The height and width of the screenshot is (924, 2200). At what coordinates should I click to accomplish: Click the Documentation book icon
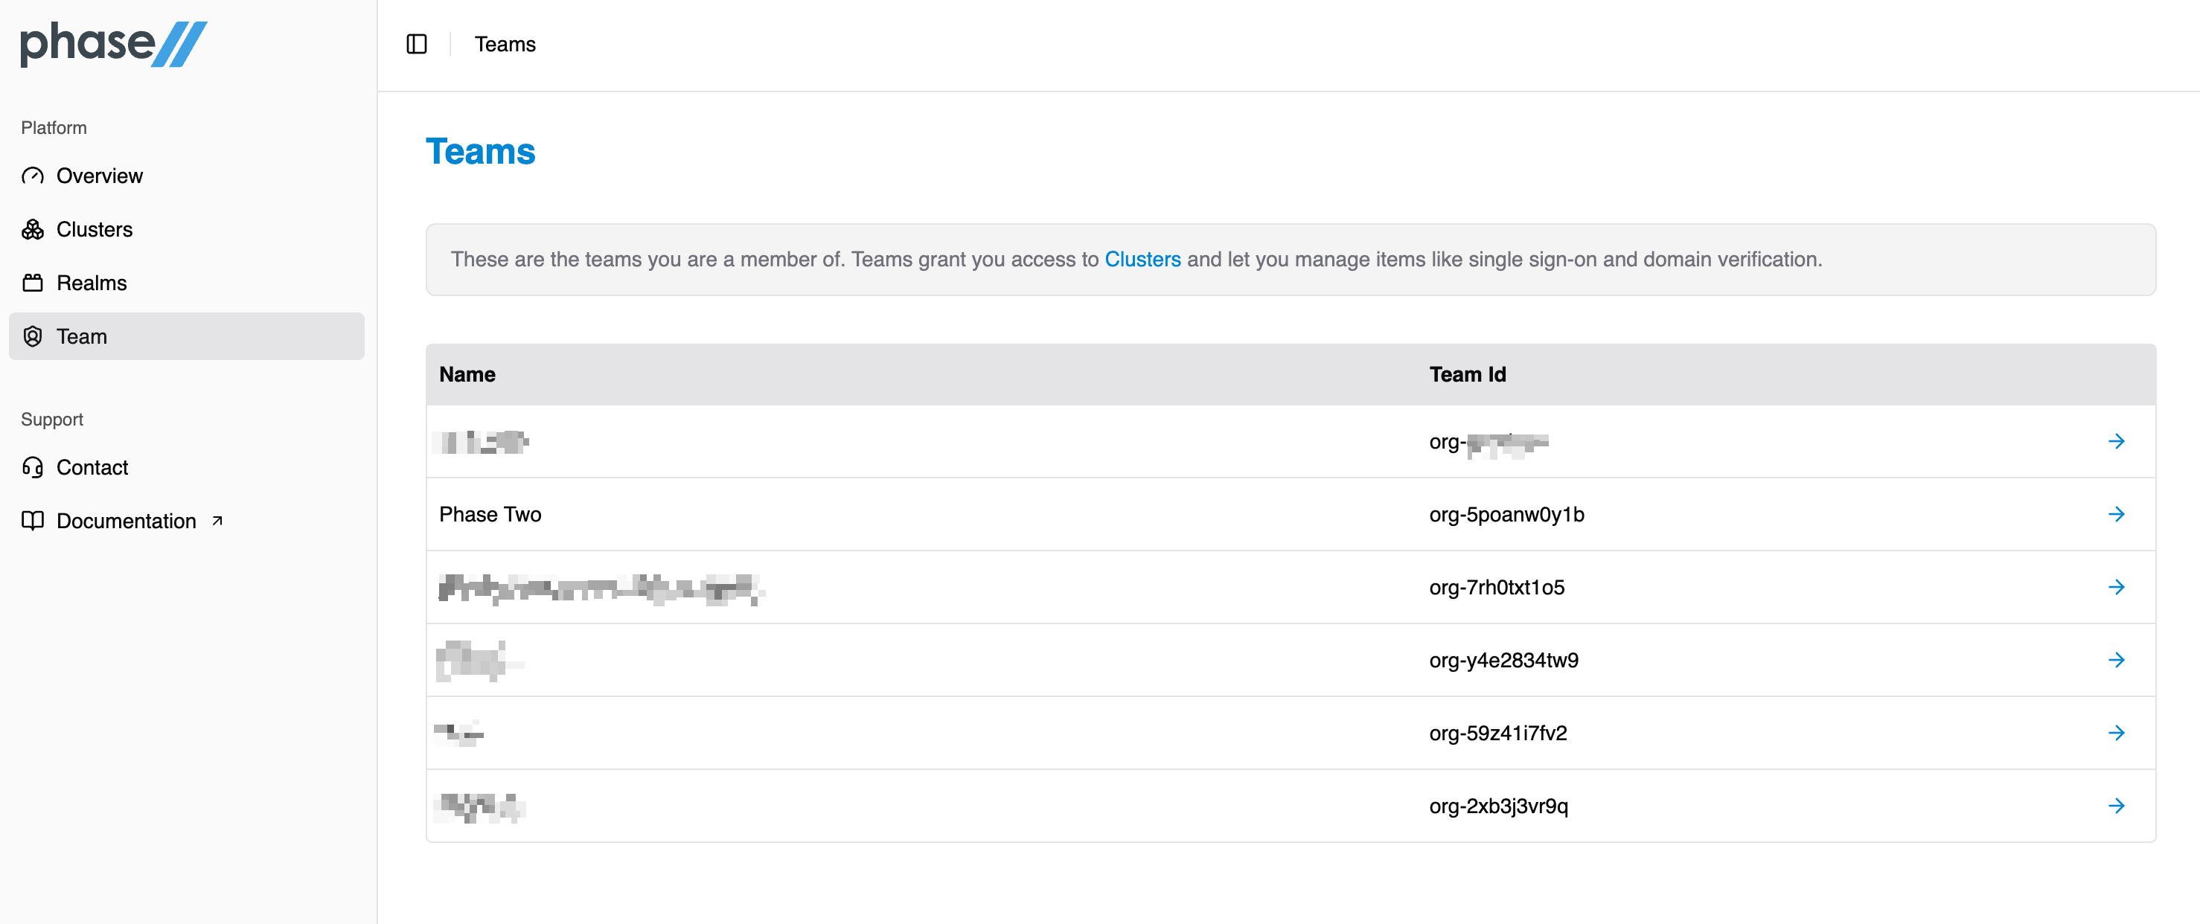coord(33,521)
